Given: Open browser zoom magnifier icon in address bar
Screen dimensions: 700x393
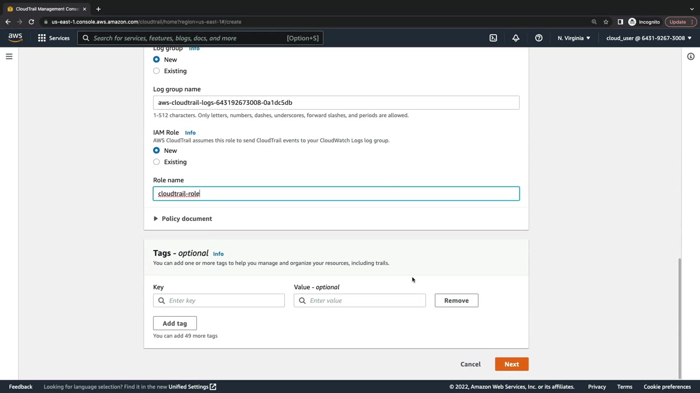Looking at the screenshot, I should pos(594,22).
